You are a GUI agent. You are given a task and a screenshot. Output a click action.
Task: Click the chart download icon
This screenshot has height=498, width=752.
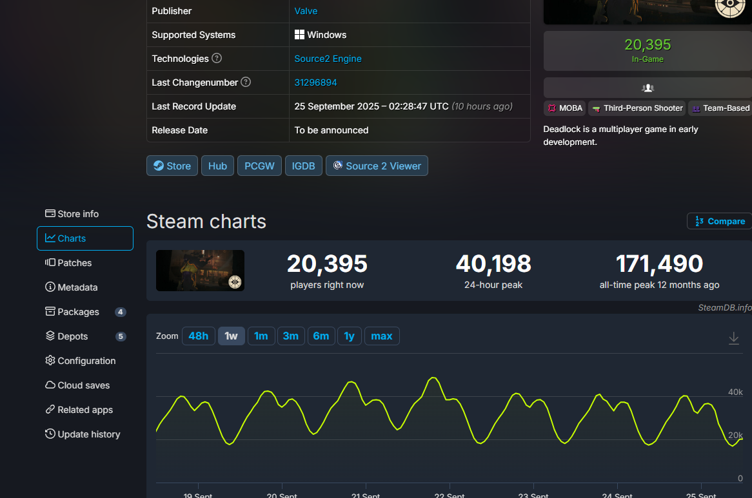tap(733, 338)
